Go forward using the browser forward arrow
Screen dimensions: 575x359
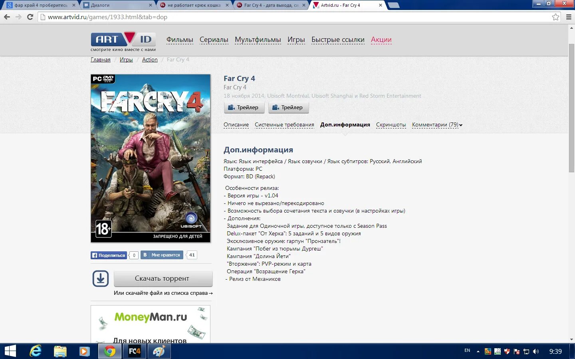tap(18, 17)
